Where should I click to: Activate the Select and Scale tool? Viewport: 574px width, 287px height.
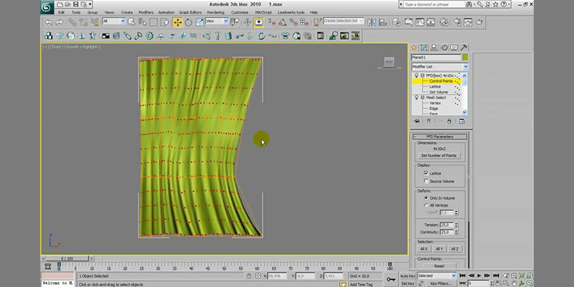pos(199,22)
